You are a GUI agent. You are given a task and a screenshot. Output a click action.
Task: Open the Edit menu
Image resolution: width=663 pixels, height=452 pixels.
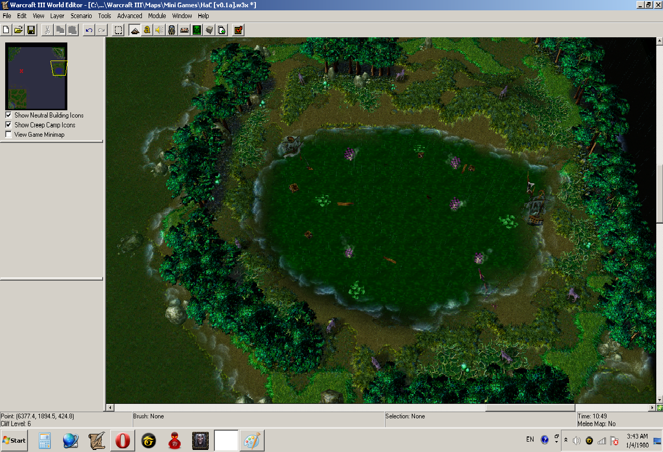[x=22, y=16]
